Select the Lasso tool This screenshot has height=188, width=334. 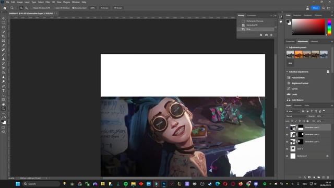[3, 27]
